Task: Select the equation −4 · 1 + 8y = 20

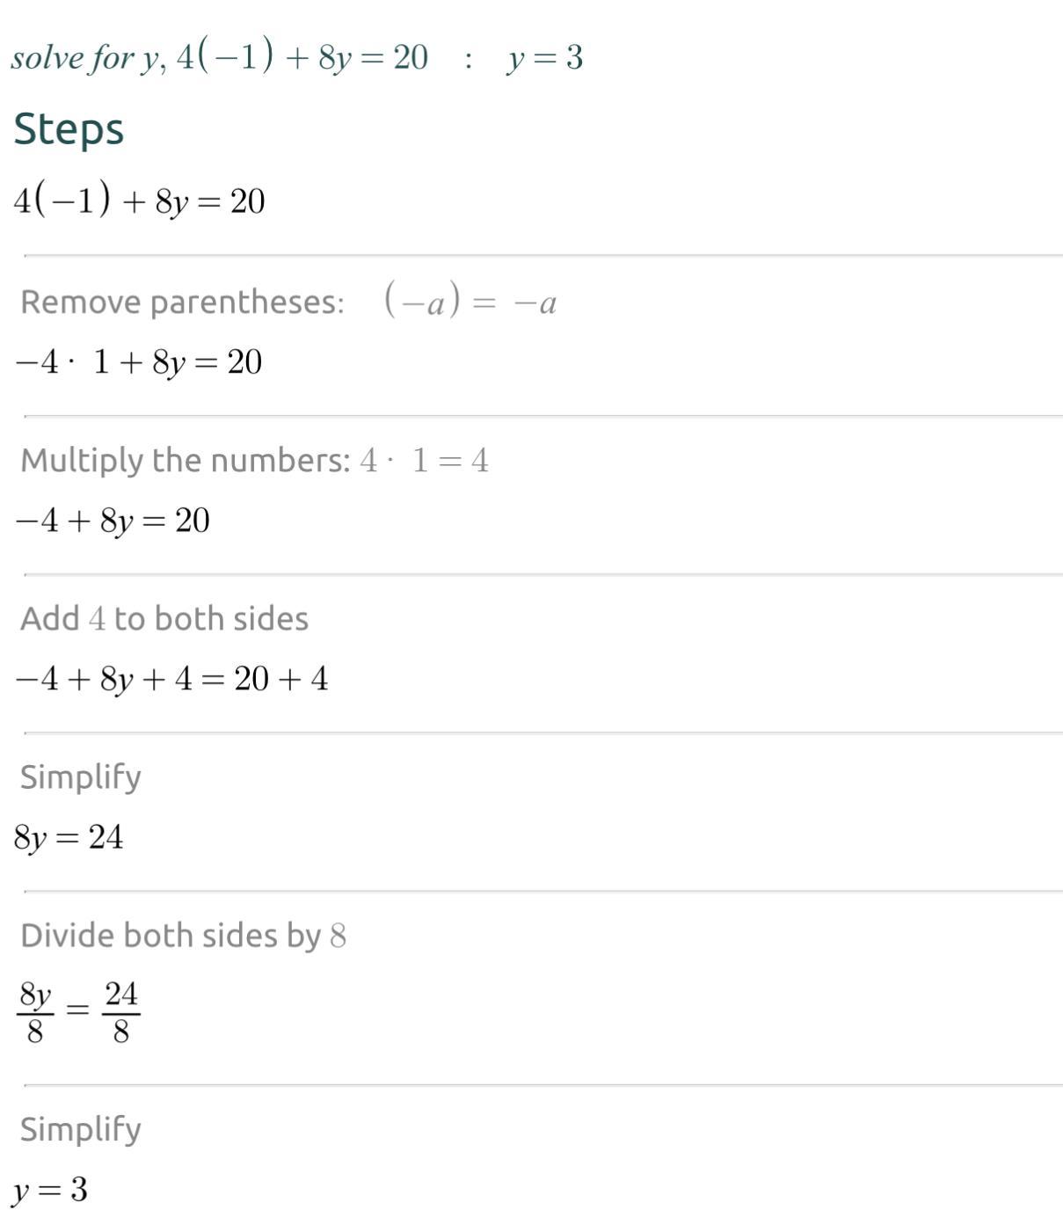Action: tap(139, 362)
